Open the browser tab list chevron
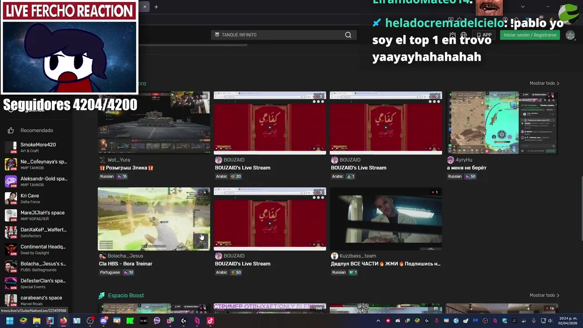Screen dimensions: 583x328 pos(523,7)
